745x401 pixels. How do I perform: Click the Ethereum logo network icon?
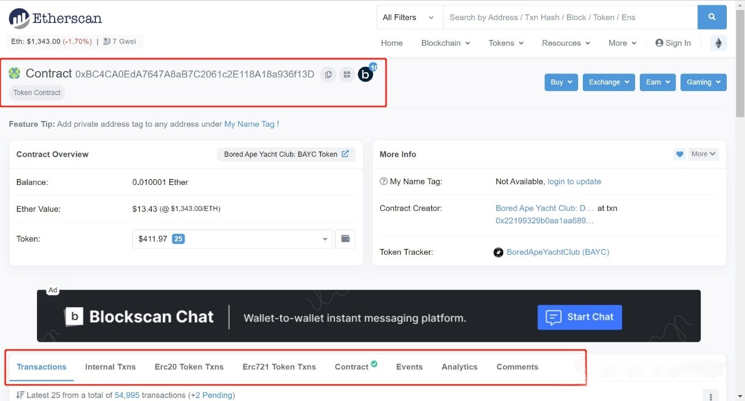718,43
